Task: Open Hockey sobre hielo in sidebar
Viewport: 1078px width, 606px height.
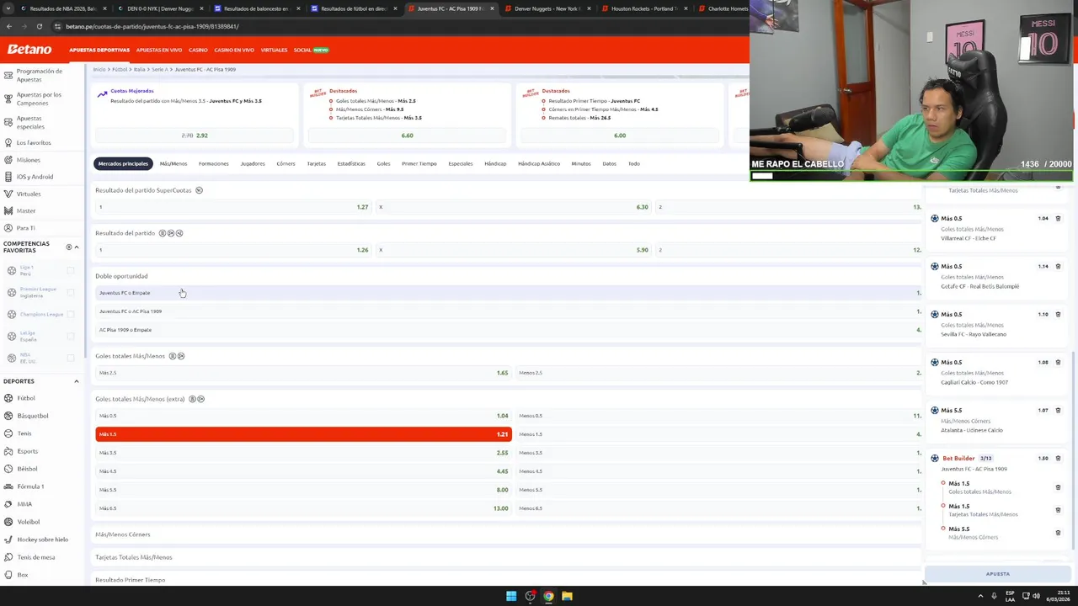Action: 42,540
